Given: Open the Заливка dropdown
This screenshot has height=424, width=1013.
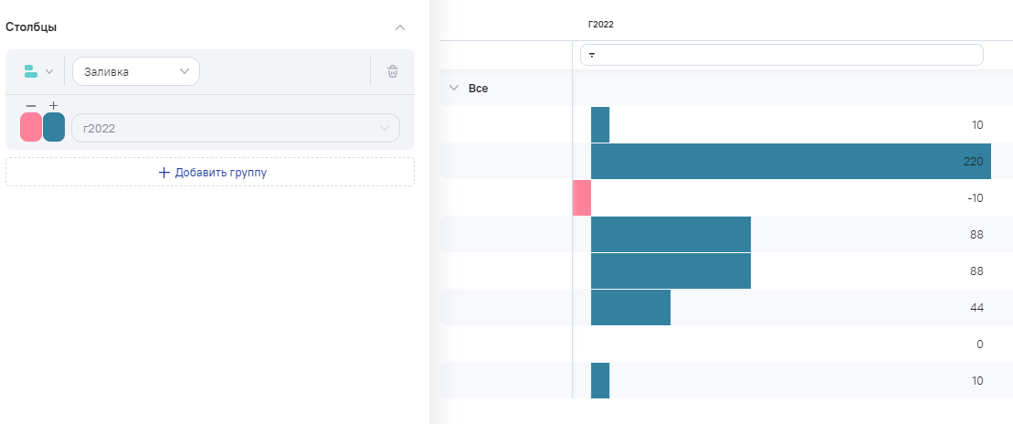Looking at the screenshot, I should tap(136, 71).
